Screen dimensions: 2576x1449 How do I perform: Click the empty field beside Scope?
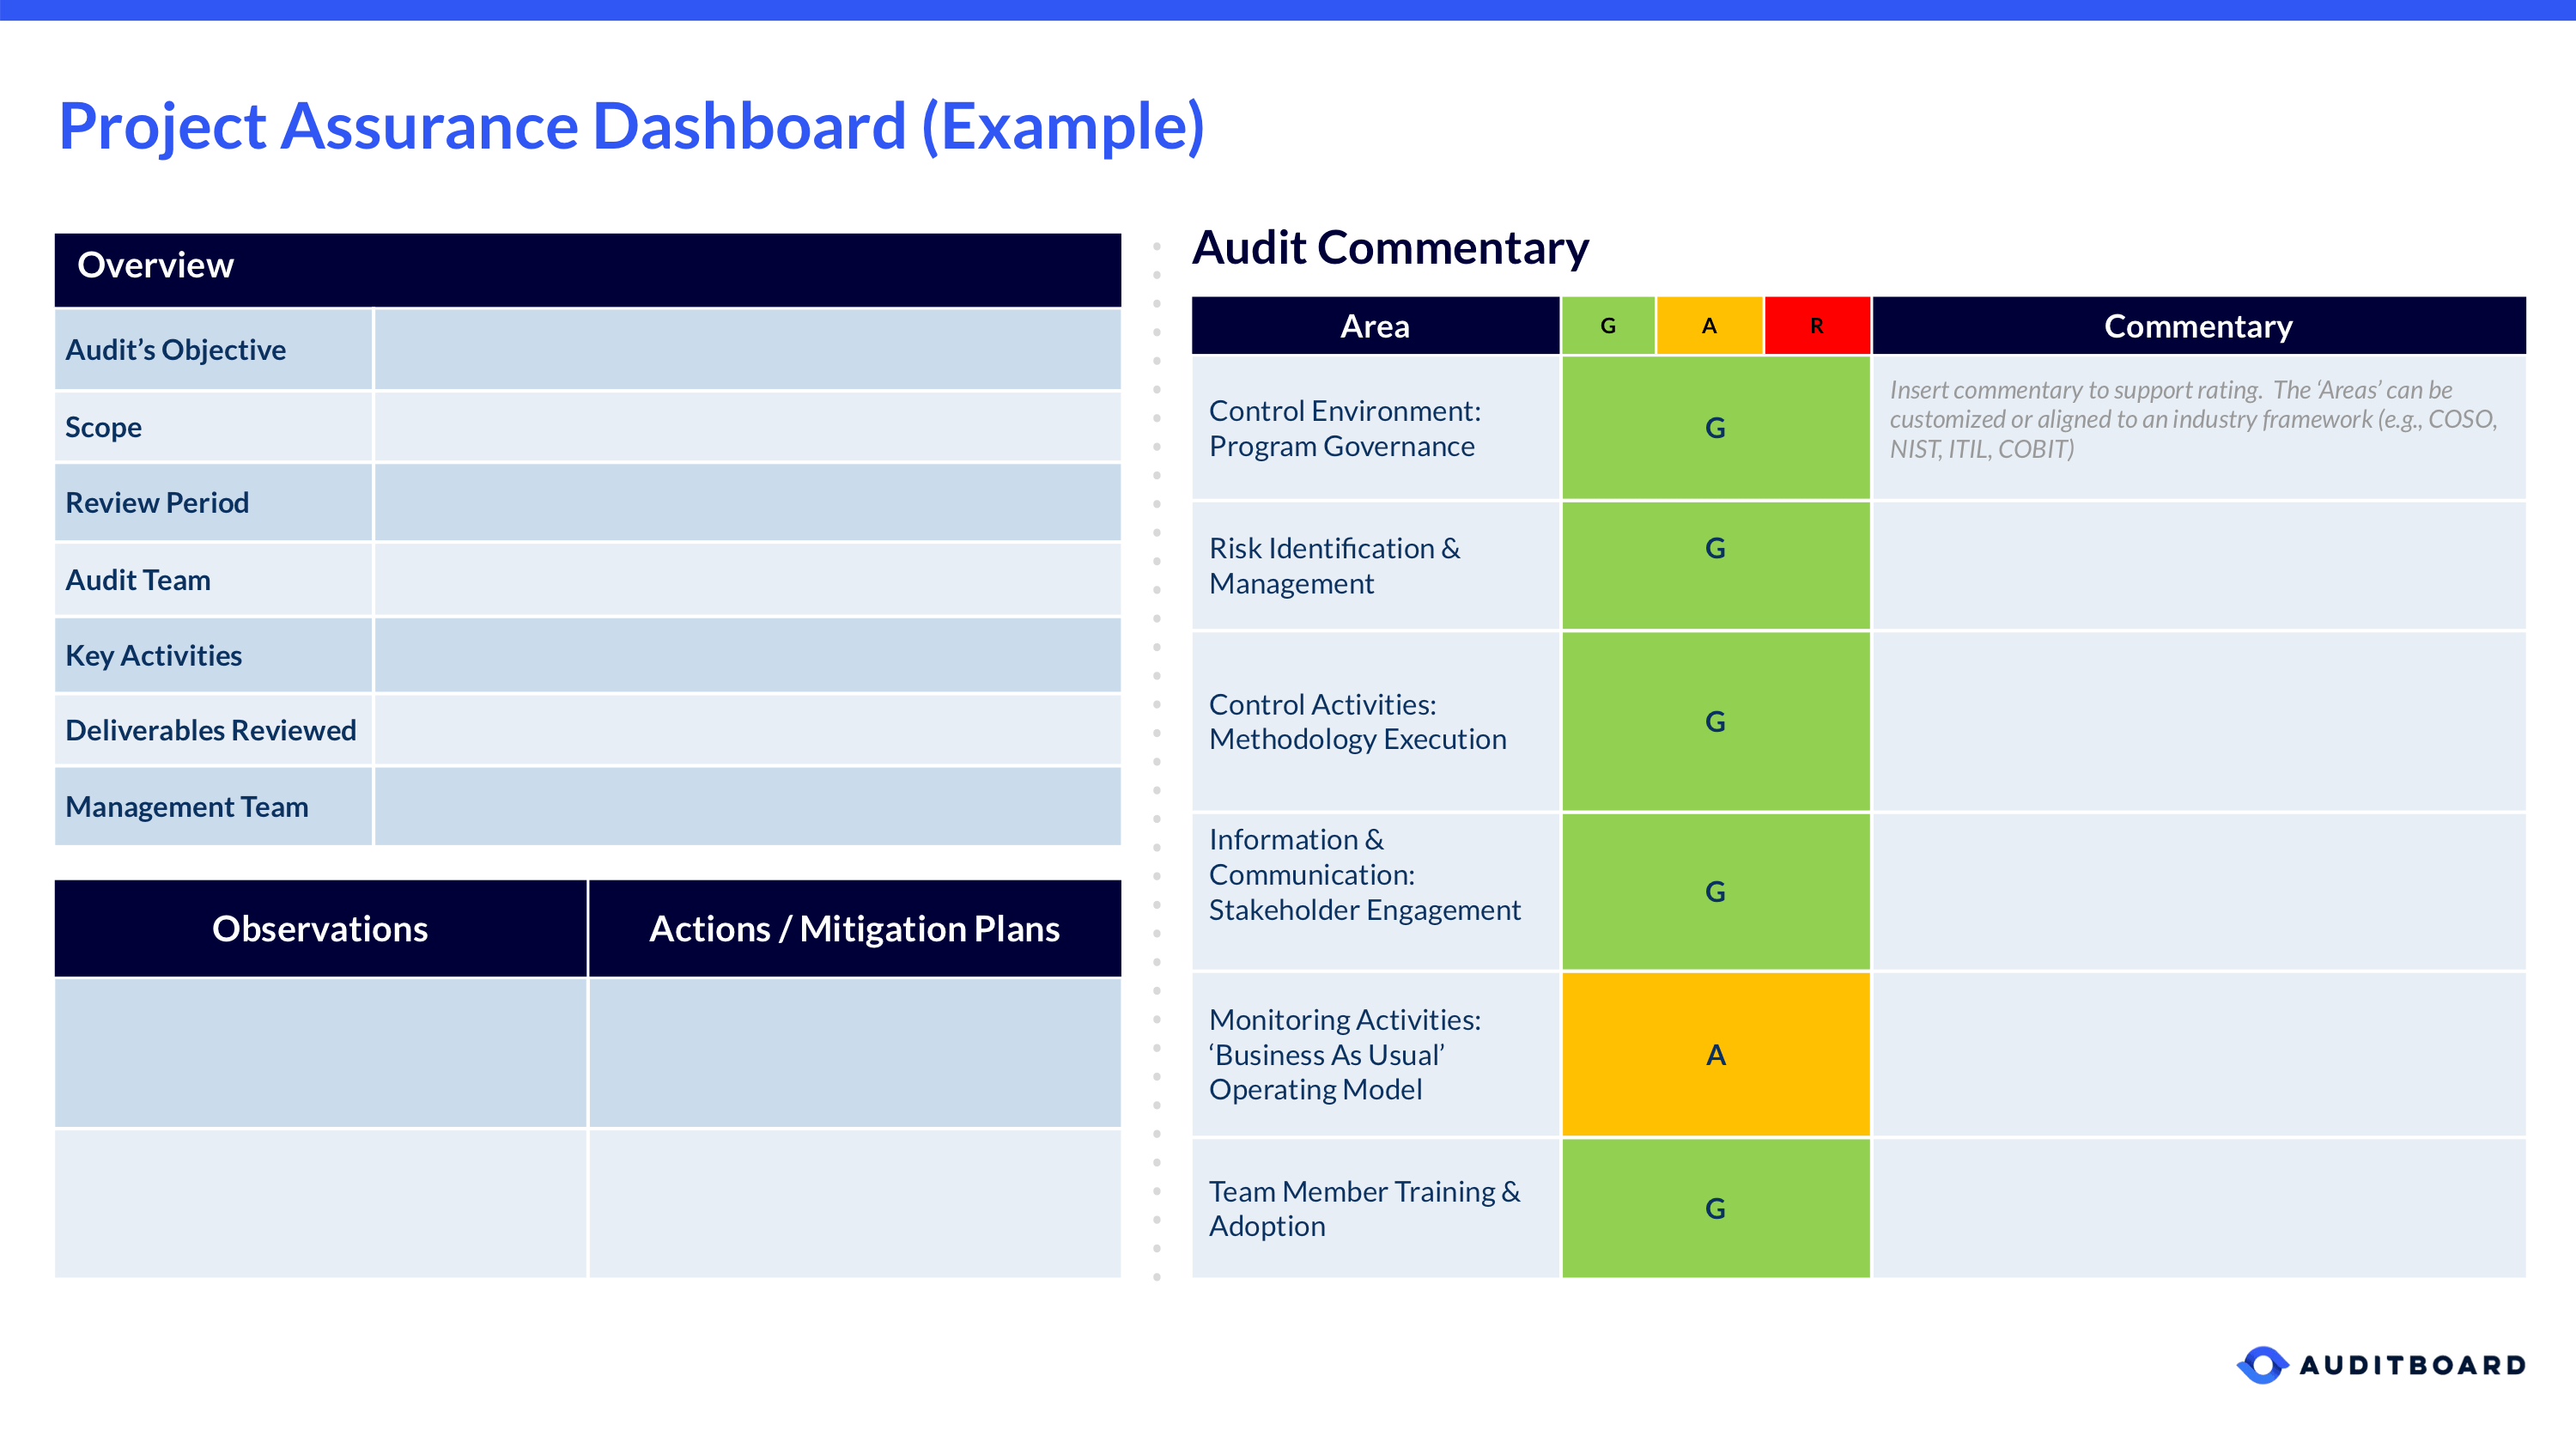pos(748,426)
